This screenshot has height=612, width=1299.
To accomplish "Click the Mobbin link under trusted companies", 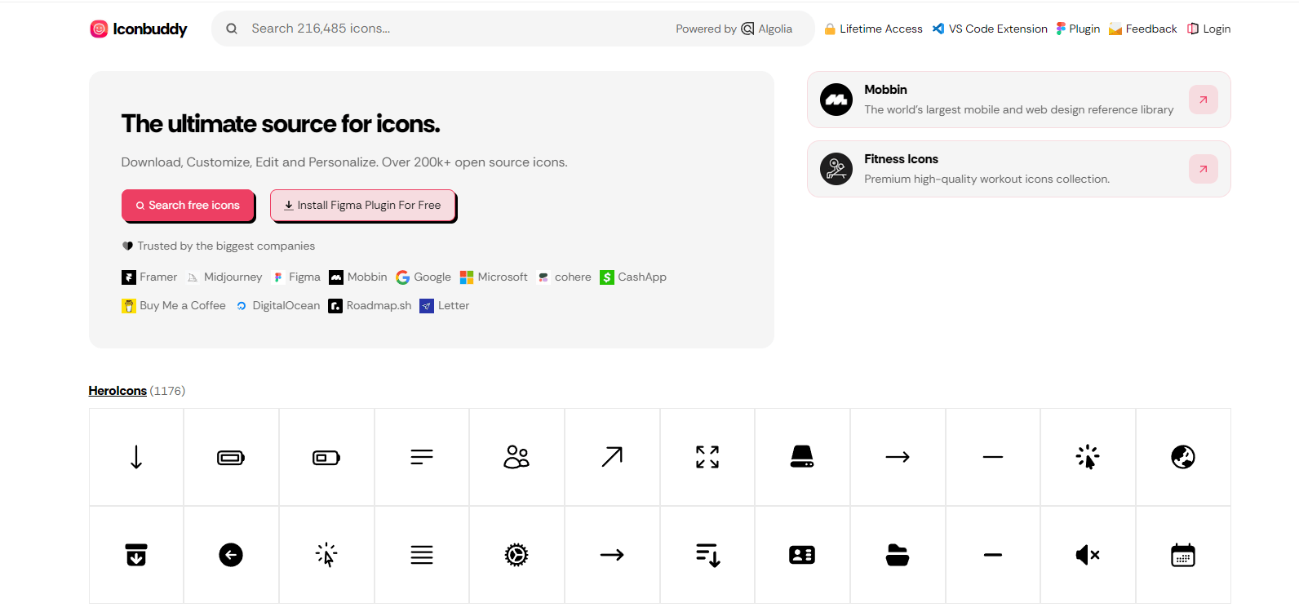I will tap(358, 277).
